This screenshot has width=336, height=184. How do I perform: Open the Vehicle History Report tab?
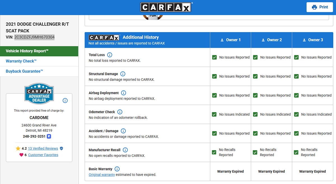pyautogui.click(x=39, y=51)
